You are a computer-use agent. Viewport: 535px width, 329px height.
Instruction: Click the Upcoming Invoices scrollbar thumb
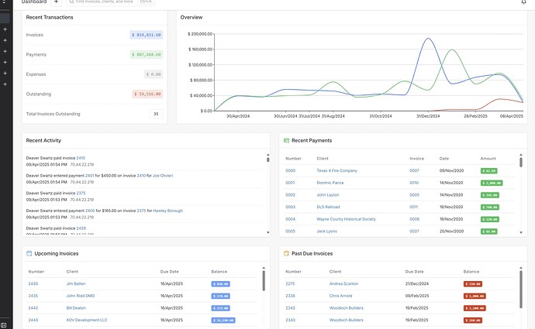click(x=264, y=281)
